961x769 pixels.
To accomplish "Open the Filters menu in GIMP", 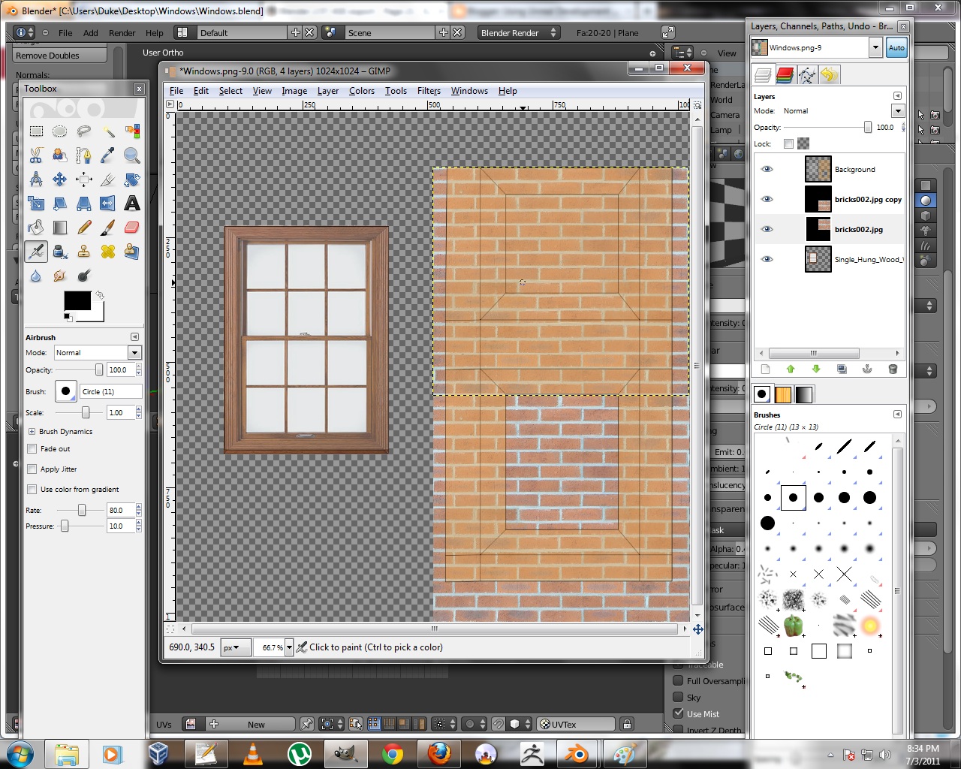I will tap(429, 91).
